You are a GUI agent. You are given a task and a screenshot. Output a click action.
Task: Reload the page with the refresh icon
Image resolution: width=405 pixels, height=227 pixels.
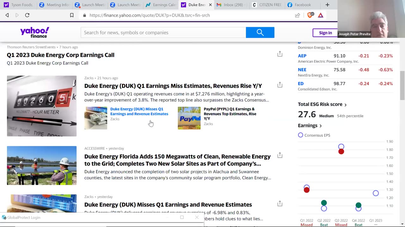[x=27, y=15]
